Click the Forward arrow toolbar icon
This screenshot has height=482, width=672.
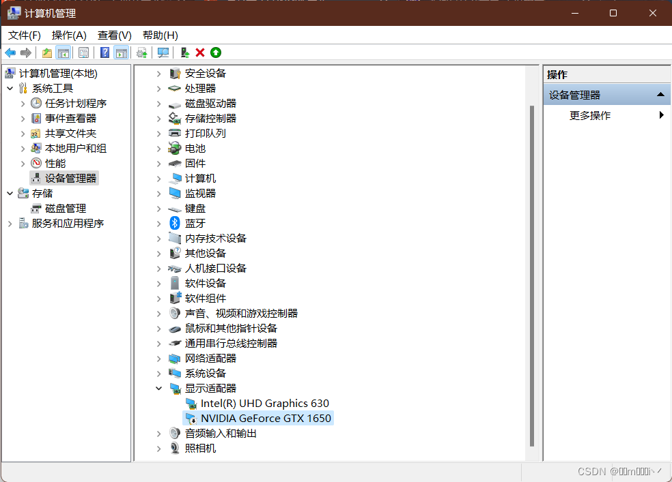[x=26, y=53]
